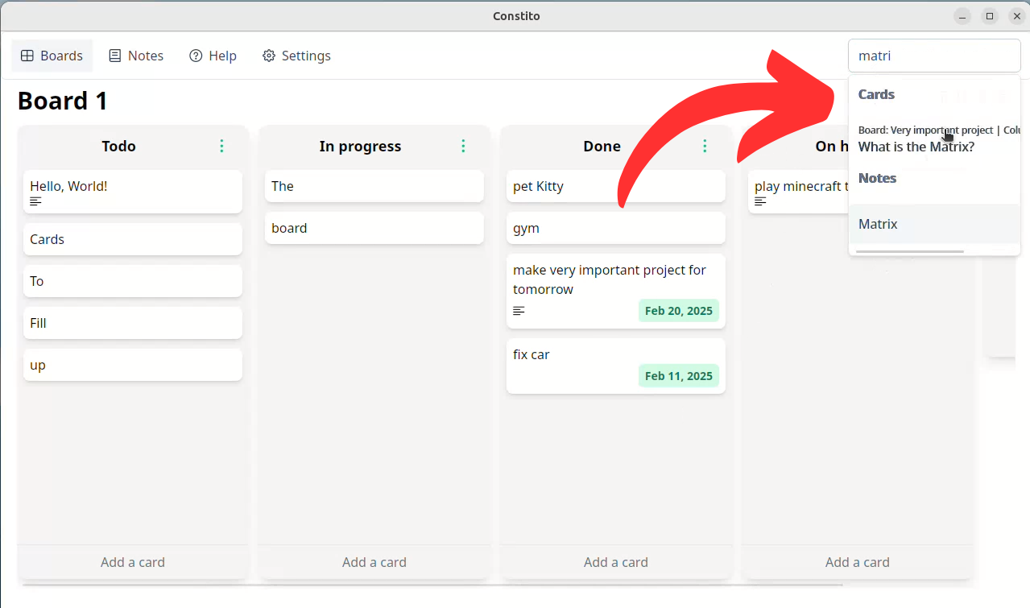This screenshot has height=608, width=1030.
Task: Add a card to the Todo column
Action: [x=133, y=562]
